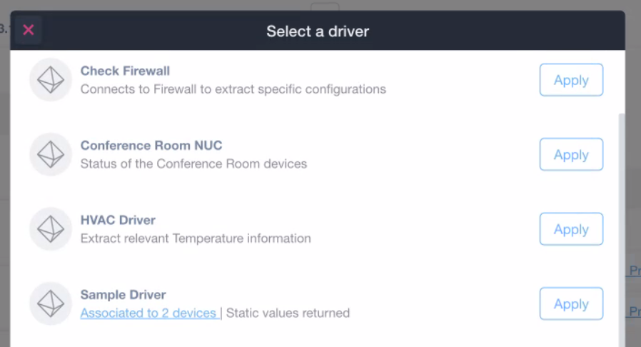
Task: Click the Temperature information description
Action: click(196, 238)
